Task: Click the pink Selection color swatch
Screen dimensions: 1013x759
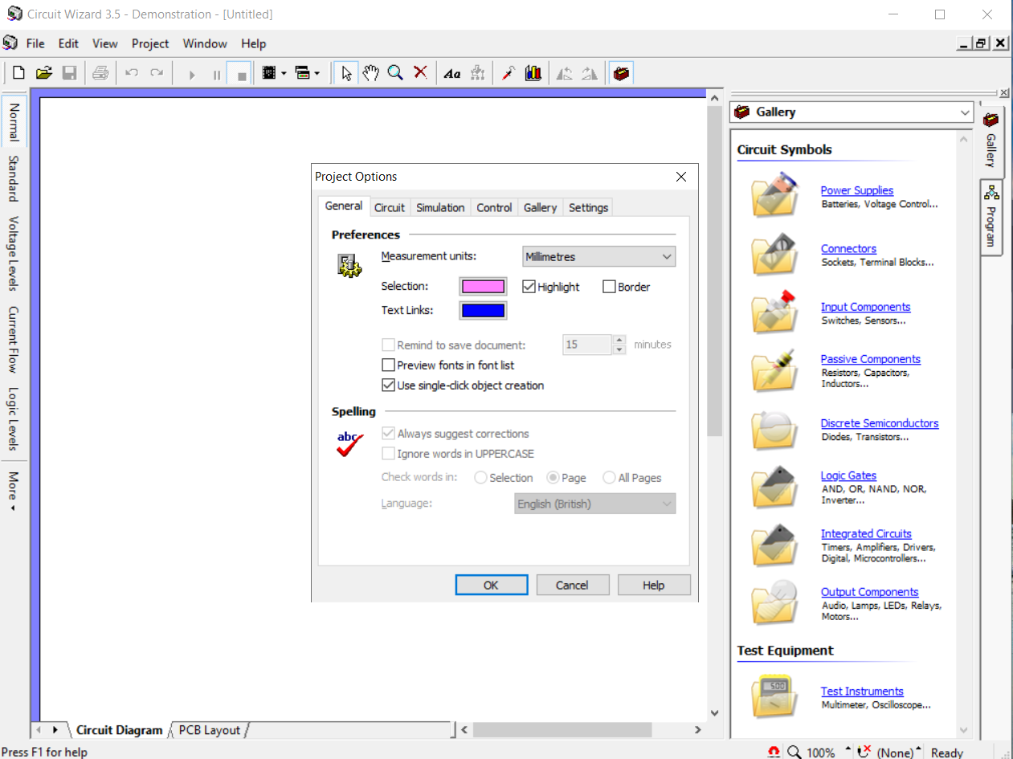Action: point(483,287)
